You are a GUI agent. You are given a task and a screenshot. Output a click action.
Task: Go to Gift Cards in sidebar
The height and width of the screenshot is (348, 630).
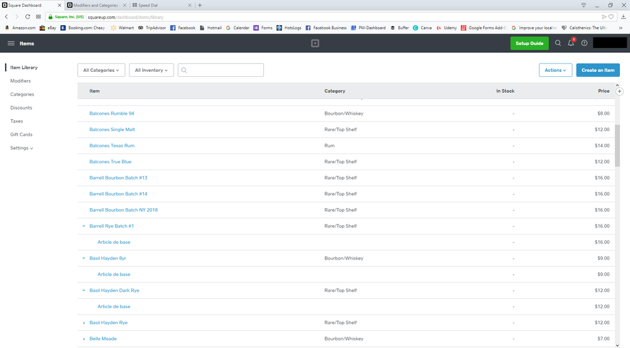pos(21,134)
